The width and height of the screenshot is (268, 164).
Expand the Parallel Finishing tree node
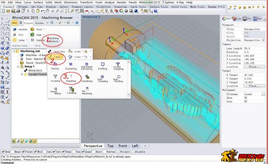[x=22, y=74]
